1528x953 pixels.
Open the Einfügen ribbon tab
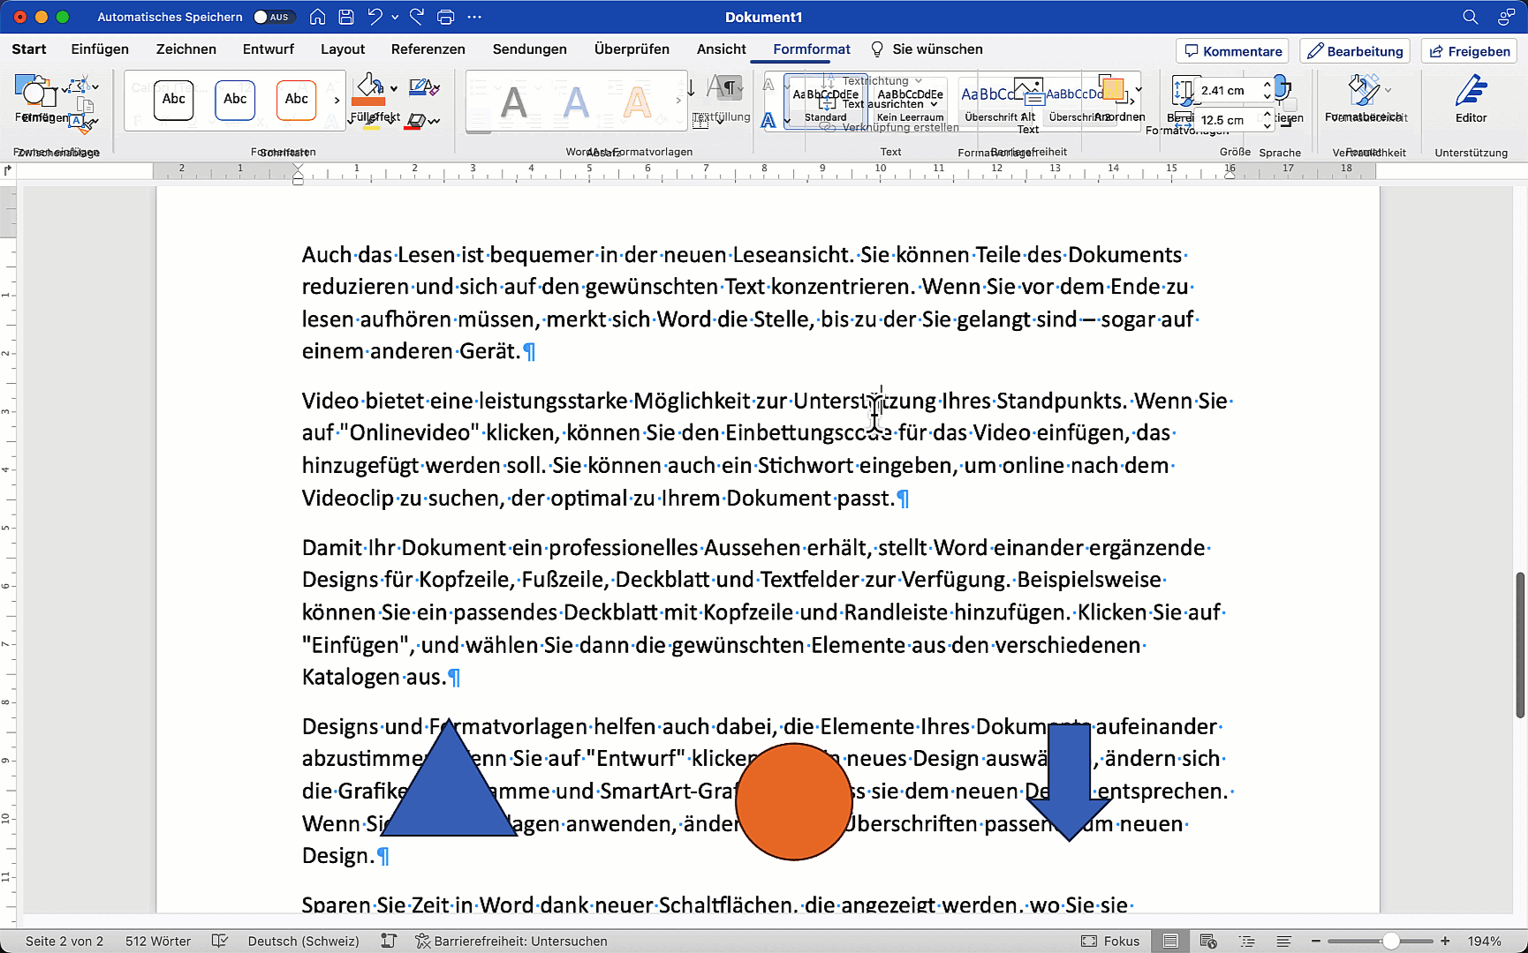click(100, 49)
